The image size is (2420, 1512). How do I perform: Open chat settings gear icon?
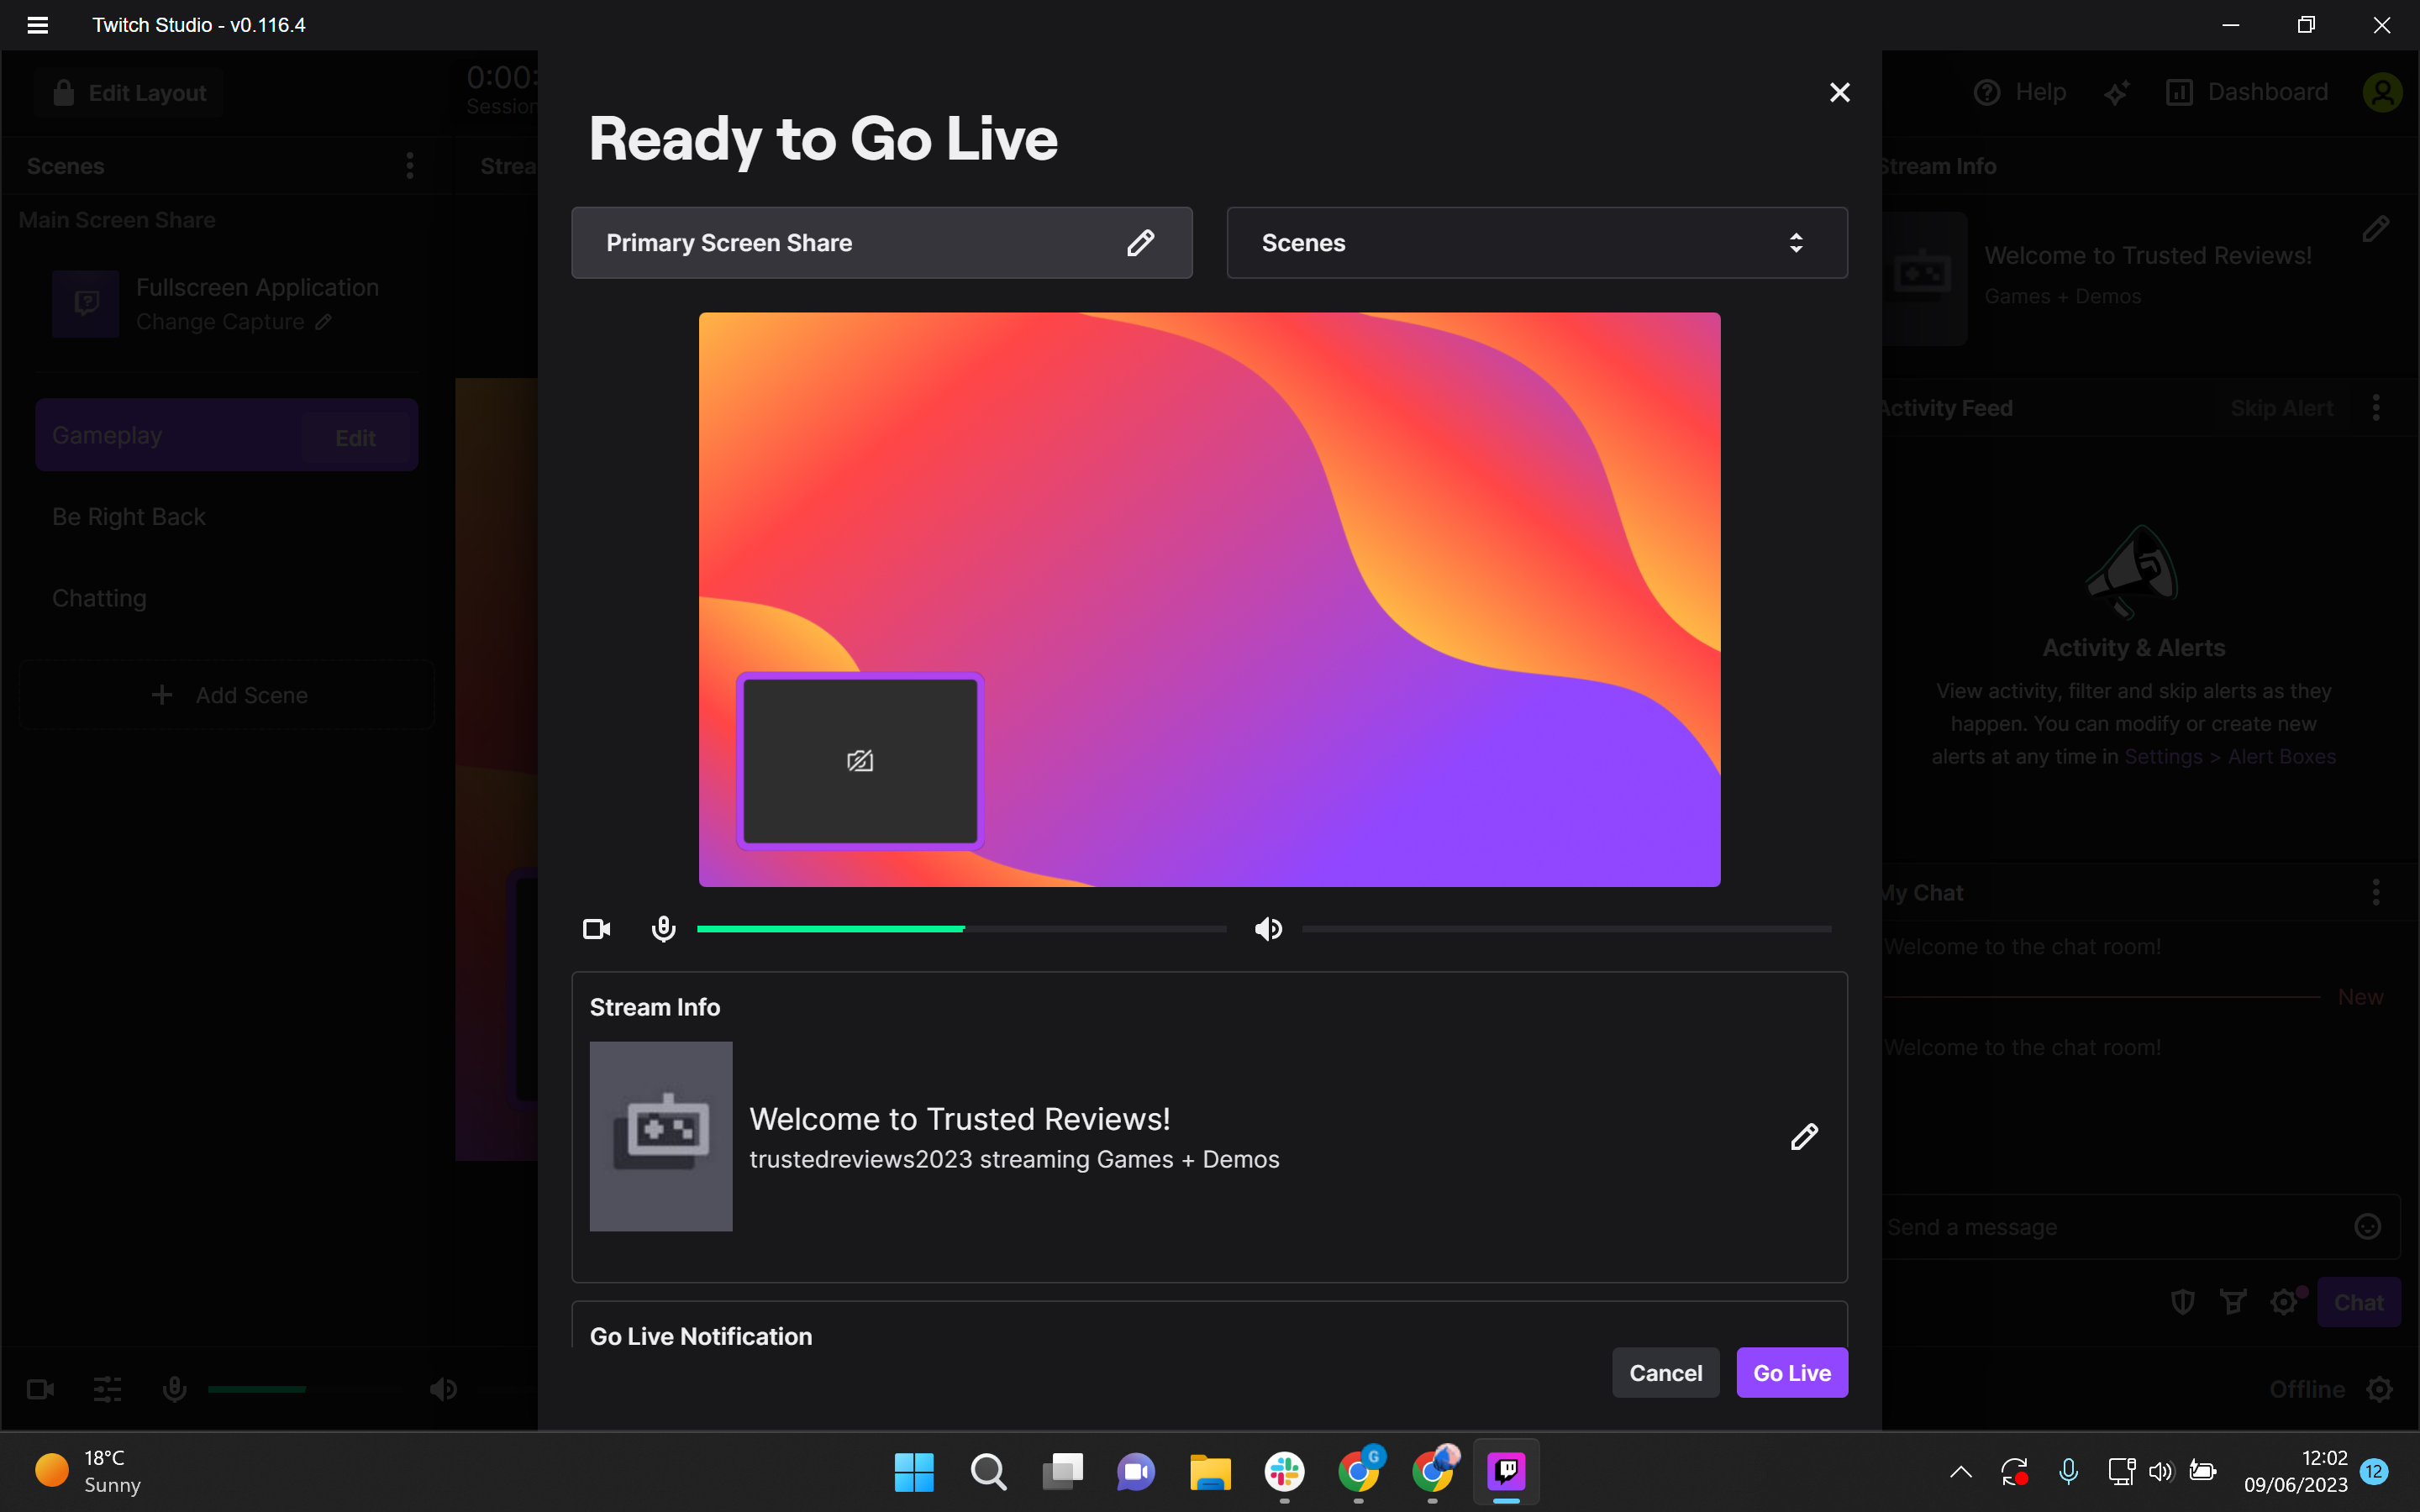coord(2284,1302)
